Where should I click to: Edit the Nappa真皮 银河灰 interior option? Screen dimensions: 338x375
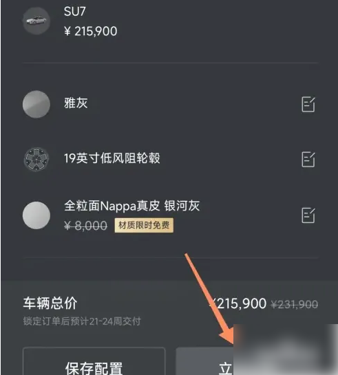pos(308,215)
